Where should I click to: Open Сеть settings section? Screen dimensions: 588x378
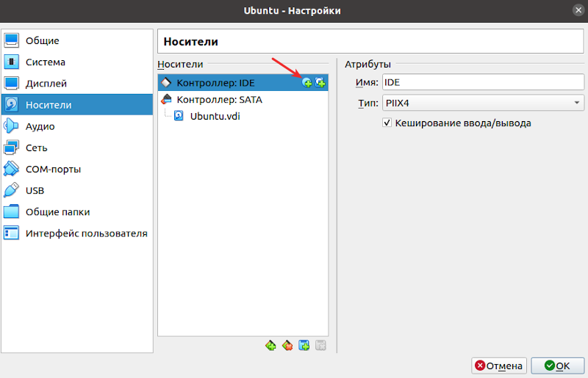(x=77, y=148)
